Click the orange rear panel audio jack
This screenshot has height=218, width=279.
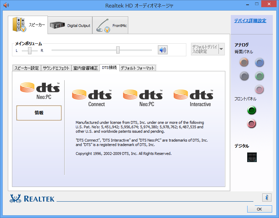pyautogui.click(x=244, y=62)
